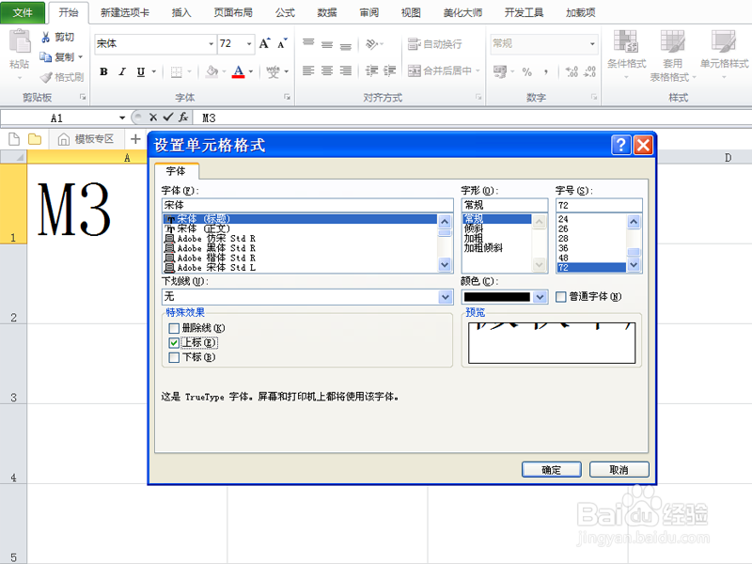Screen dimensions: 752x564
Task: Select the 字体 tab in the dialog
Action: 177,171
